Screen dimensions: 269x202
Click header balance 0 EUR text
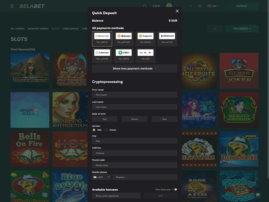coord(156,6)
